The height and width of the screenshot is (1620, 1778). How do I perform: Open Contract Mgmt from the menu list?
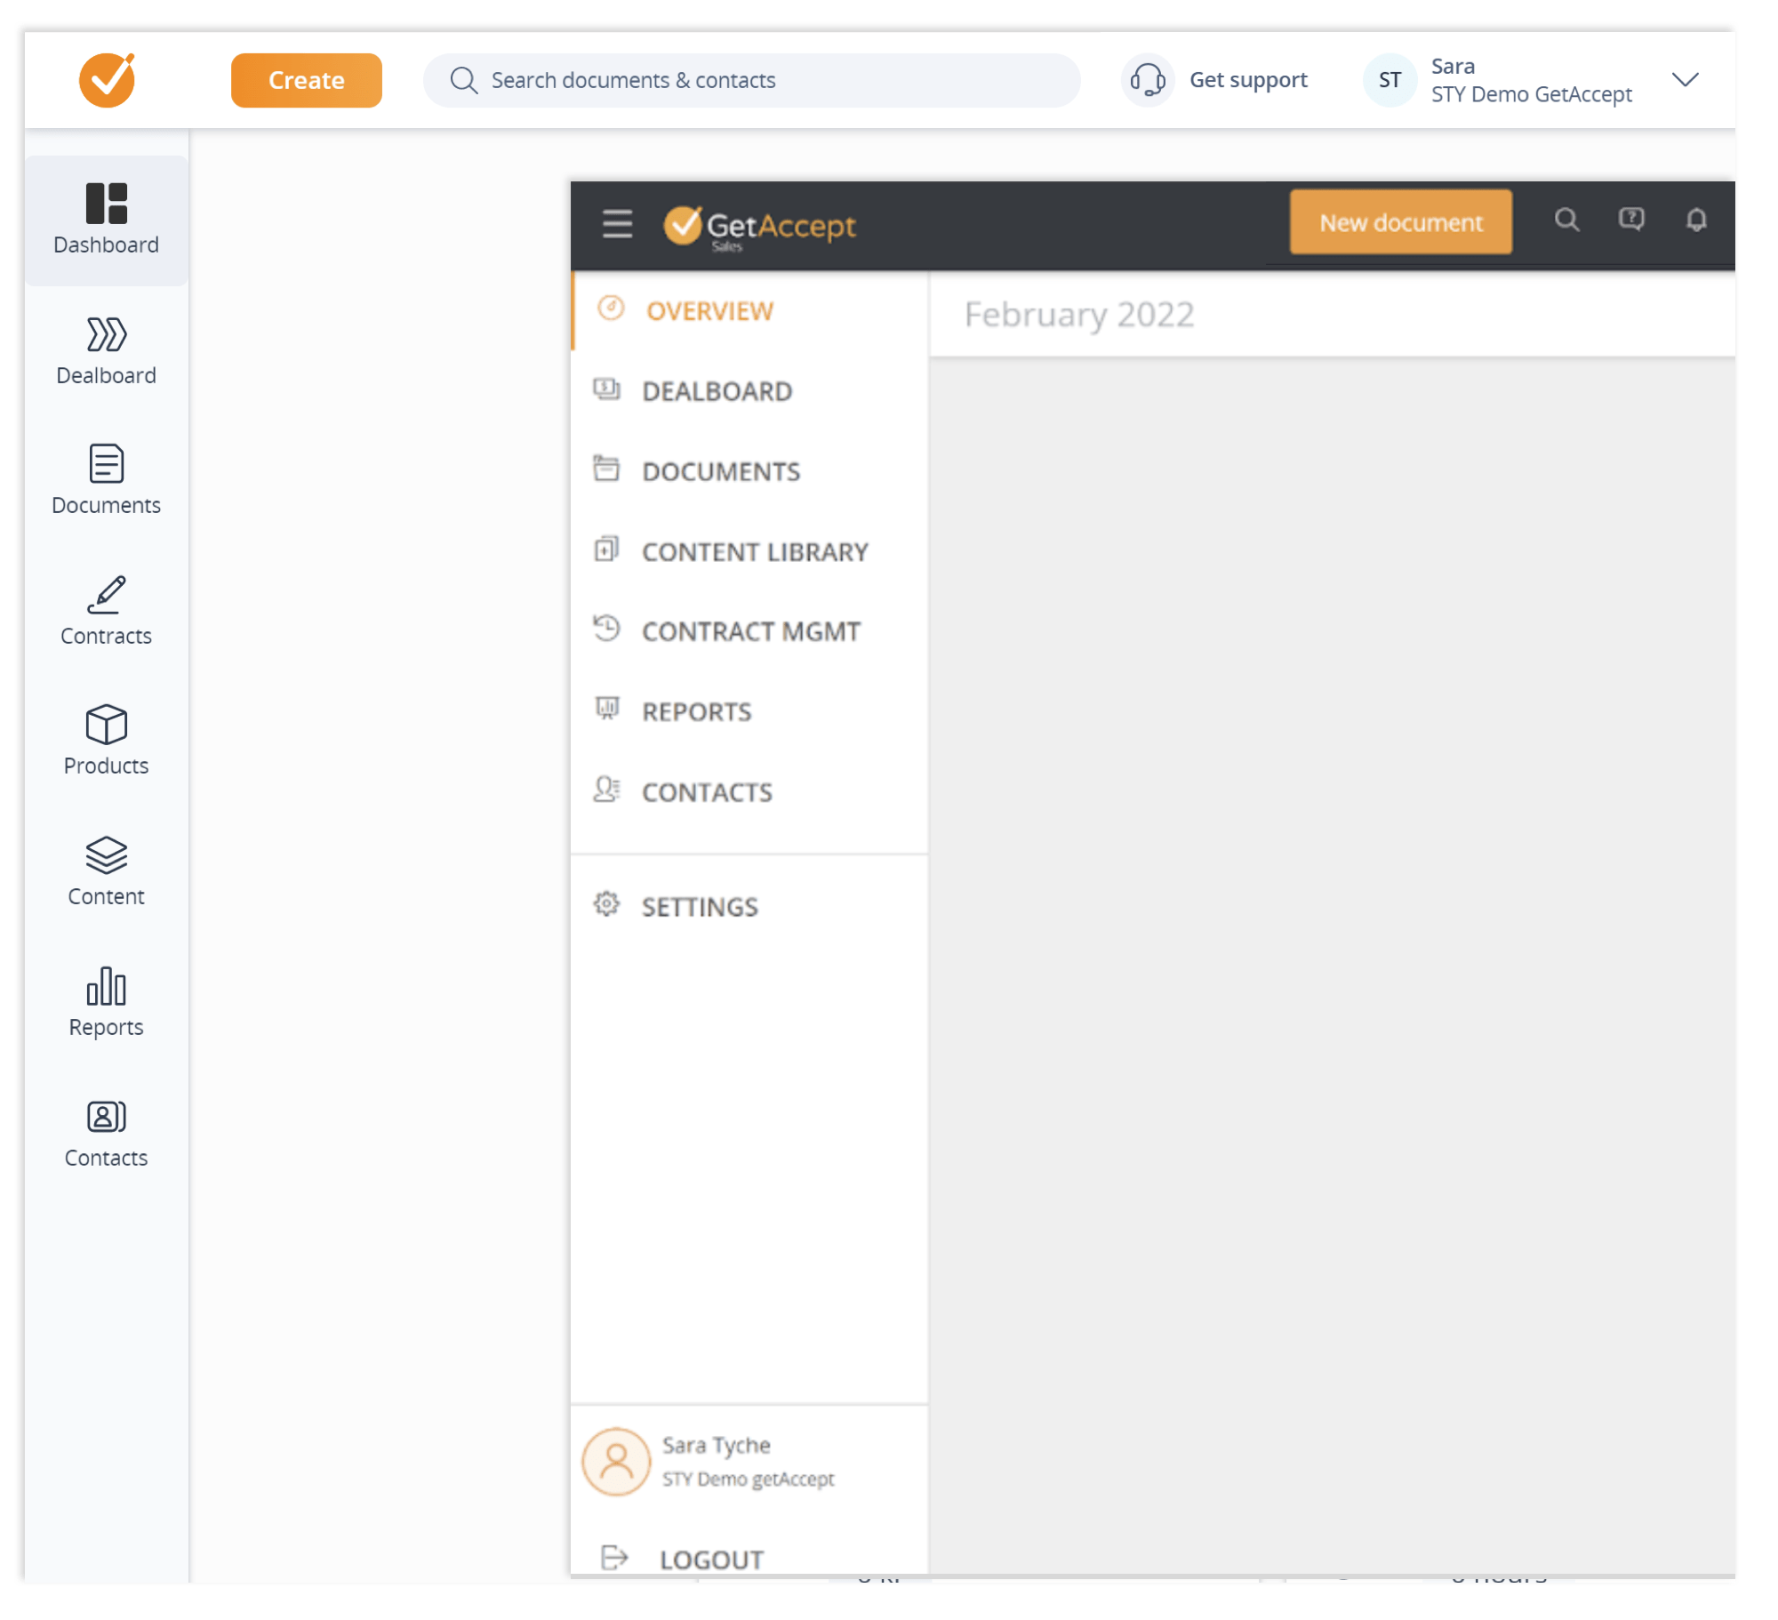[751, 631]
